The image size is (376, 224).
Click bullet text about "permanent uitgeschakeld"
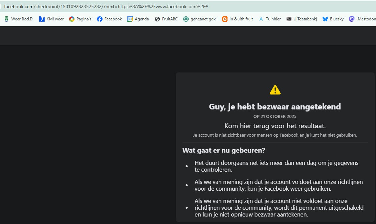tap(279, 208)
